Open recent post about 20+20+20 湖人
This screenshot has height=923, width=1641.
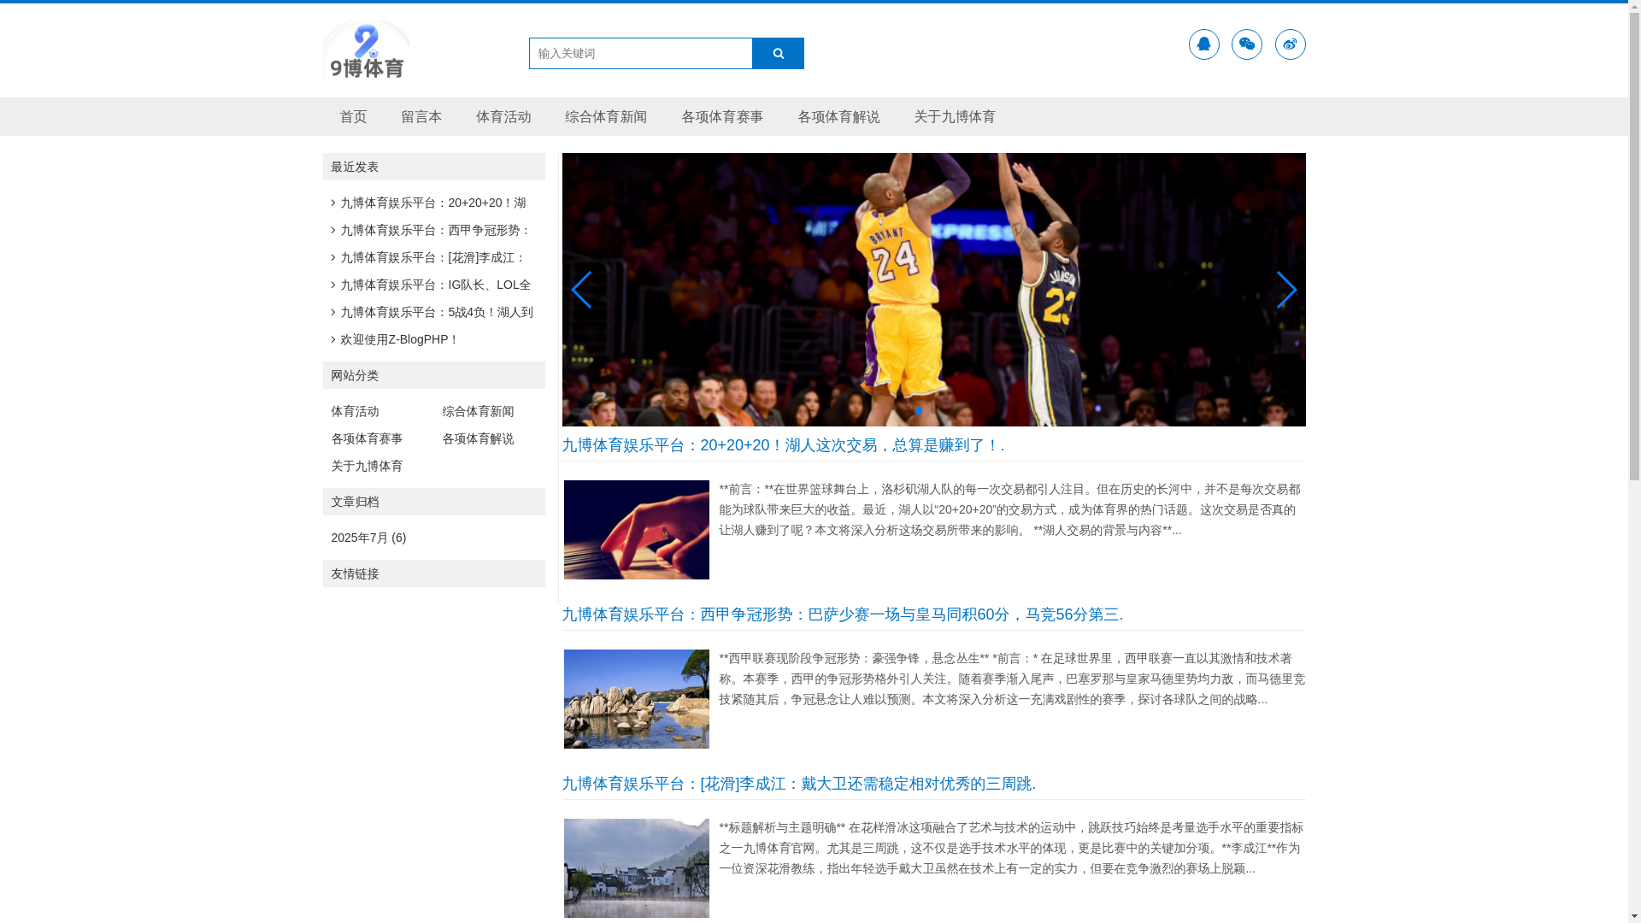[x=432, y=203]
